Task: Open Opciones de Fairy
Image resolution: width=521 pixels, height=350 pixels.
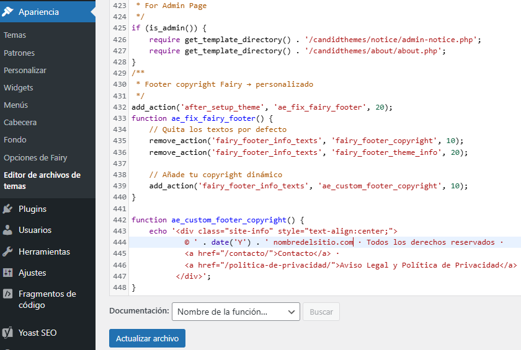Action: pyautogui.click(x=35, y=158)
